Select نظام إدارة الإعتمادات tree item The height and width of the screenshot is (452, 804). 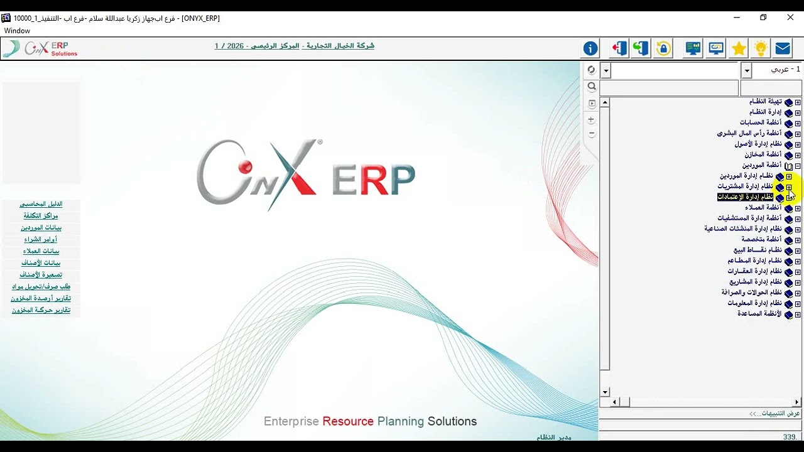pos(745,197)
